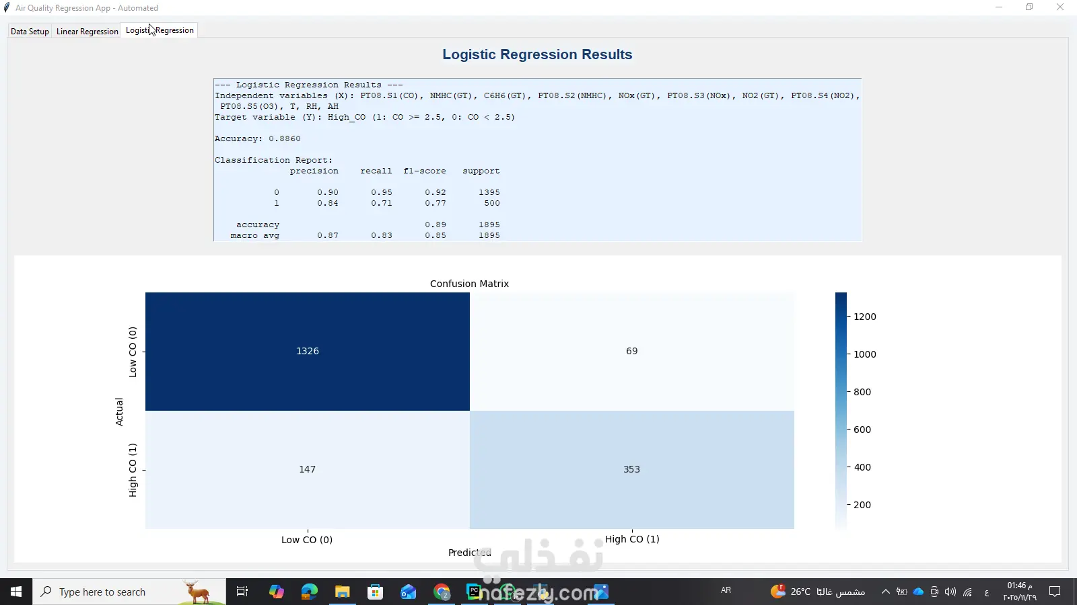Open the Windows Start menu
1077x605 pixels.
pyautogui.click(x=16, y=592)
